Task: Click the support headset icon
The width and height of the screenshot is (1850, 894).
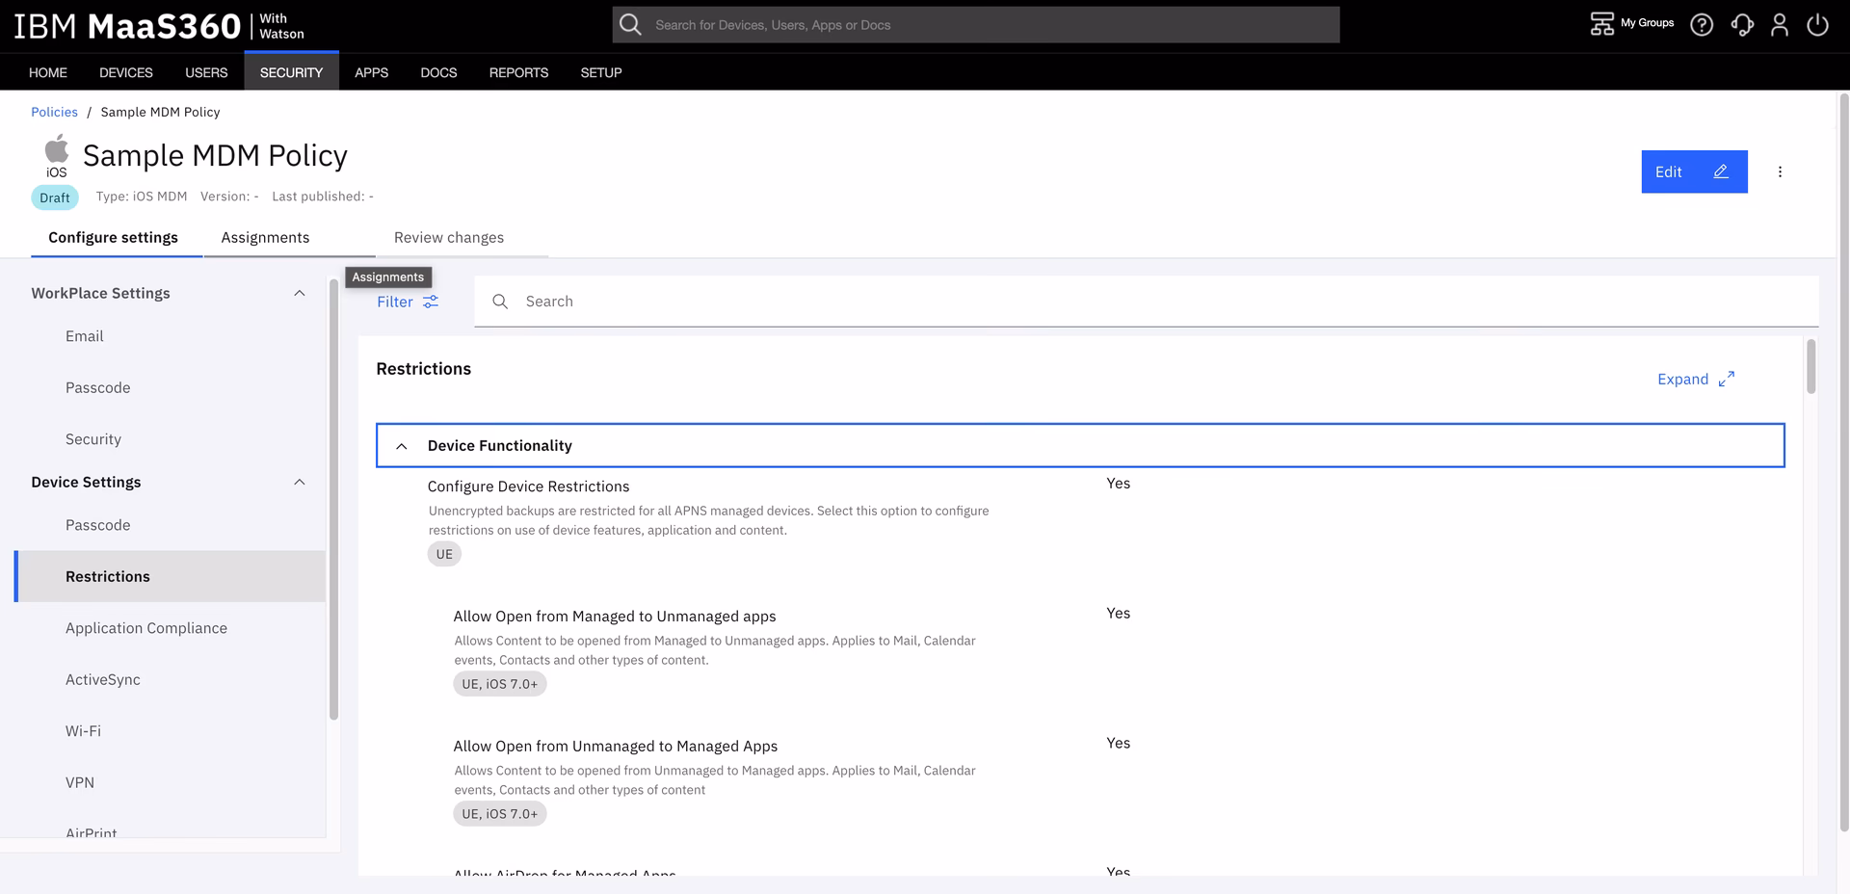Action: pos(1741,25)
